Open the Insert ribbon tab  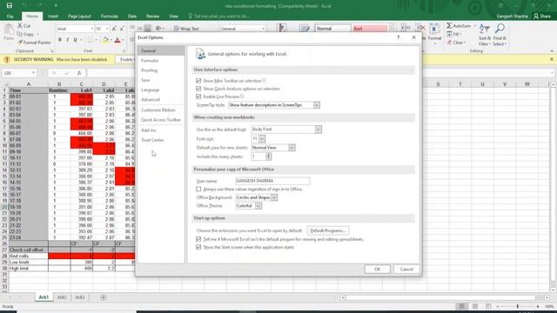pyautogui.click(x=53, y=17)
